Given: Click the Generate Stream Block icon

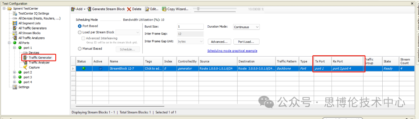Looking at the screenshot, I should (89, 9).
